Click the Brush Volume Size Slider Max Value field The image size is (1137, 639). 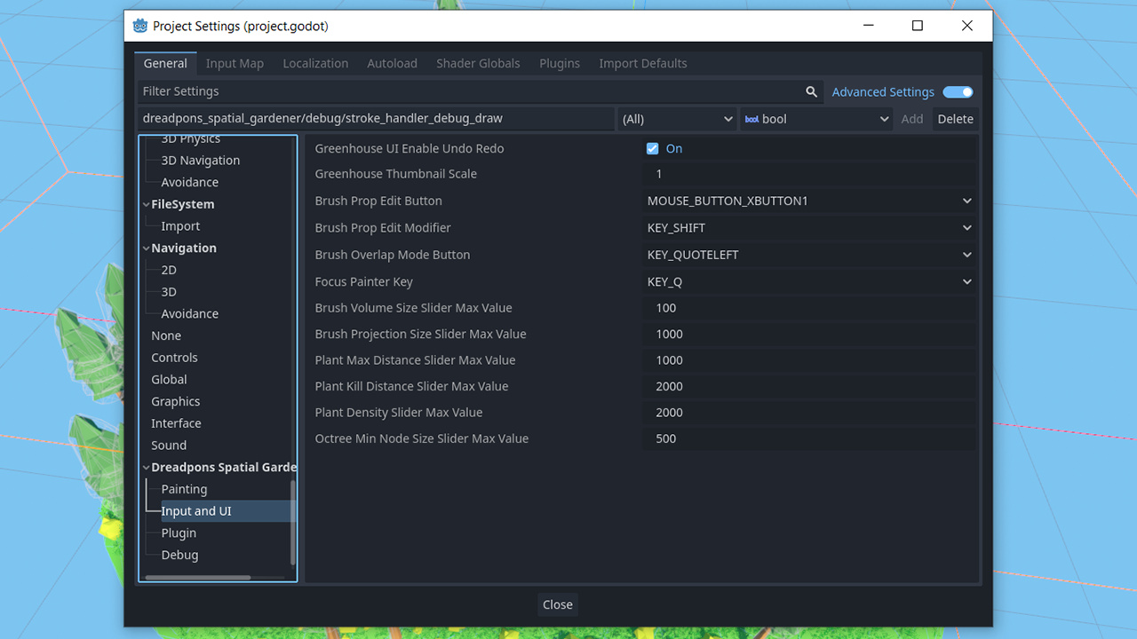[809, 308]
